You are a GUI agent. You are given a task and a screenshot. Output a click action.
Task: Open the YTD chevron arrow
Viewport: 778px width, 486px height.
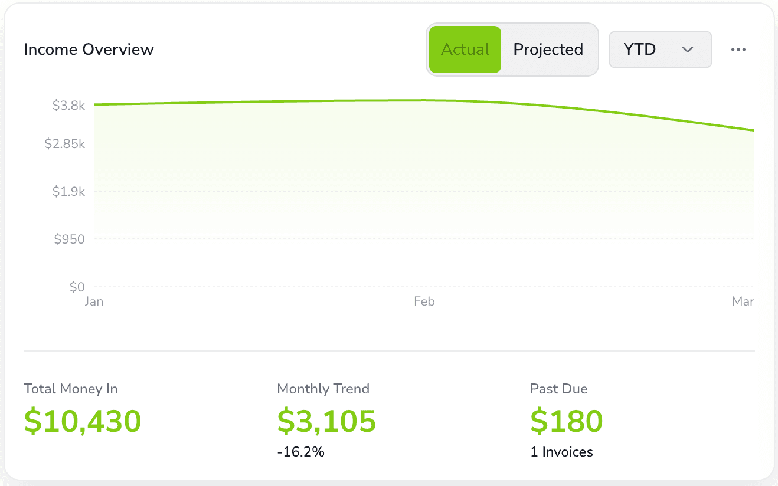click(687, 50)
